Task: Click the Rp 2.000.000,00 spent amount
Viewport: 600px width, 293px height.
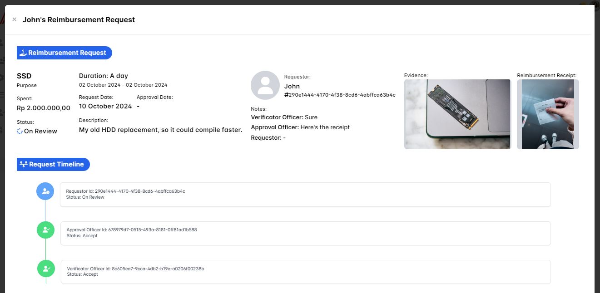Action: 44,108
